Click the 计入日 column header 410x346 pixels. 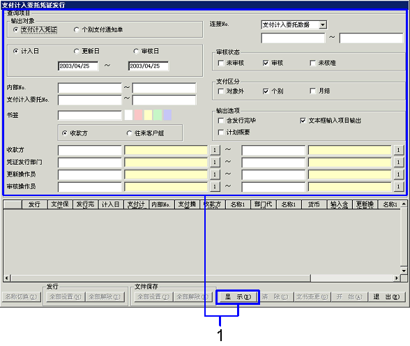coord(110,204)
